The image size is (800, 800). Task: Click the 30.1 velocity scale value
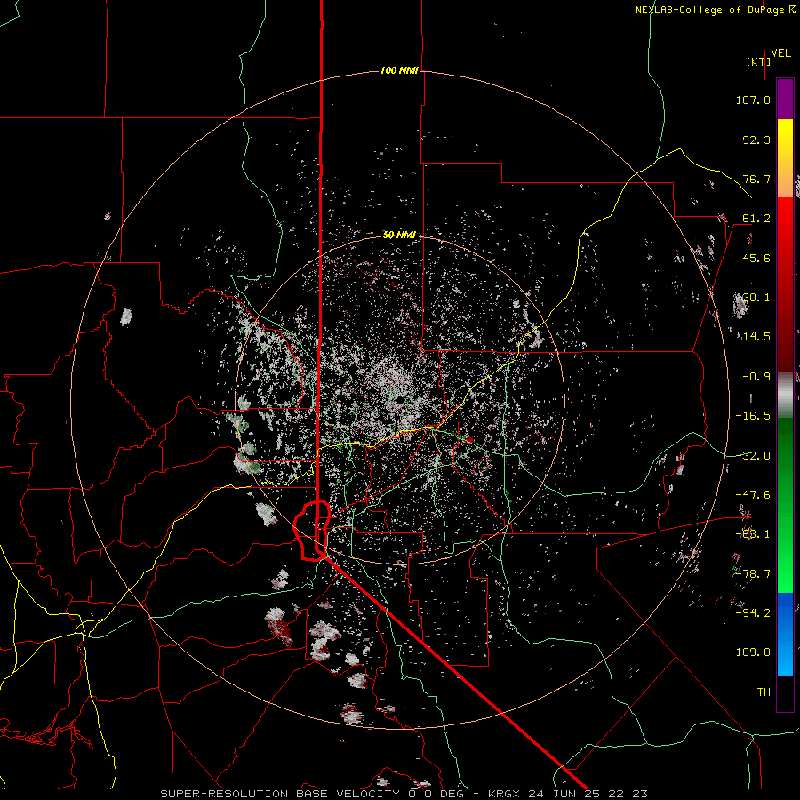click(x=756, y=298)
